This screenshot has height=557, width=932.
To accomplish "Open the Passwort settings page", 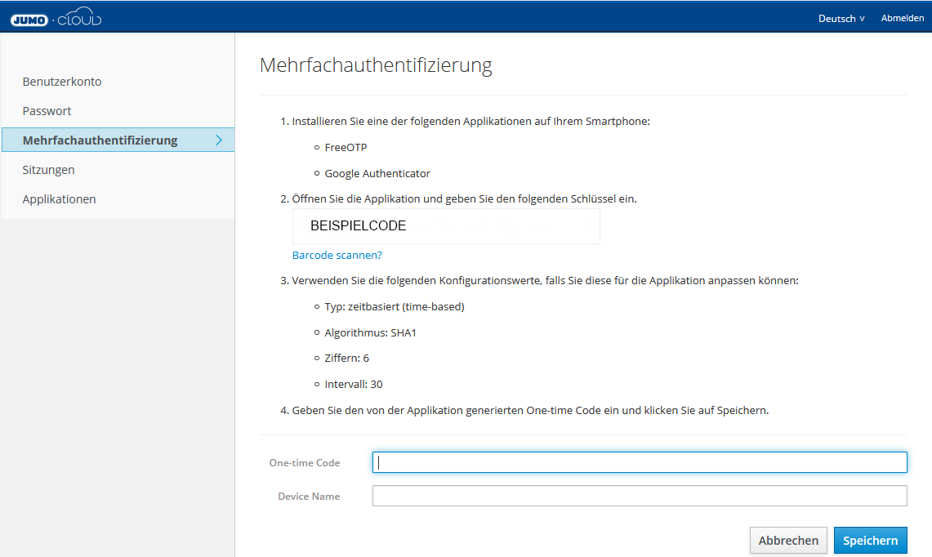I will point(46,110).
